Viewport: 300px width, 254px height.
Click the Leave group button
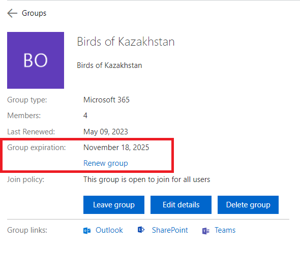click(x=114, y=205)
